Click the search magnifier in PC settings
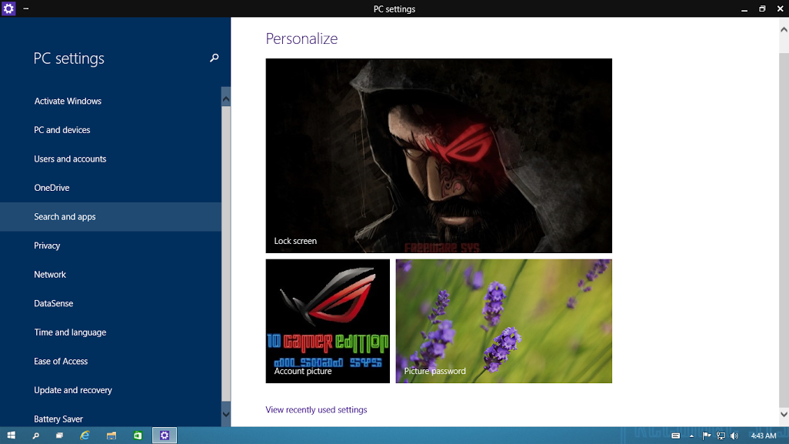 215,58
